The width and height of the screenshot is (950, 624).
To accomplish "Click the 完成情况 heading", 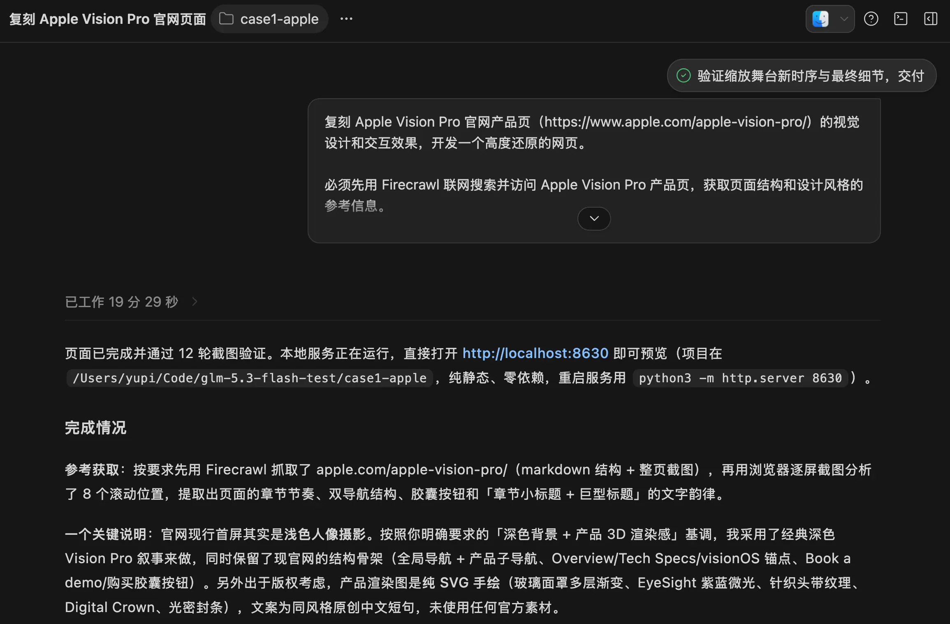I will (96, 428).
